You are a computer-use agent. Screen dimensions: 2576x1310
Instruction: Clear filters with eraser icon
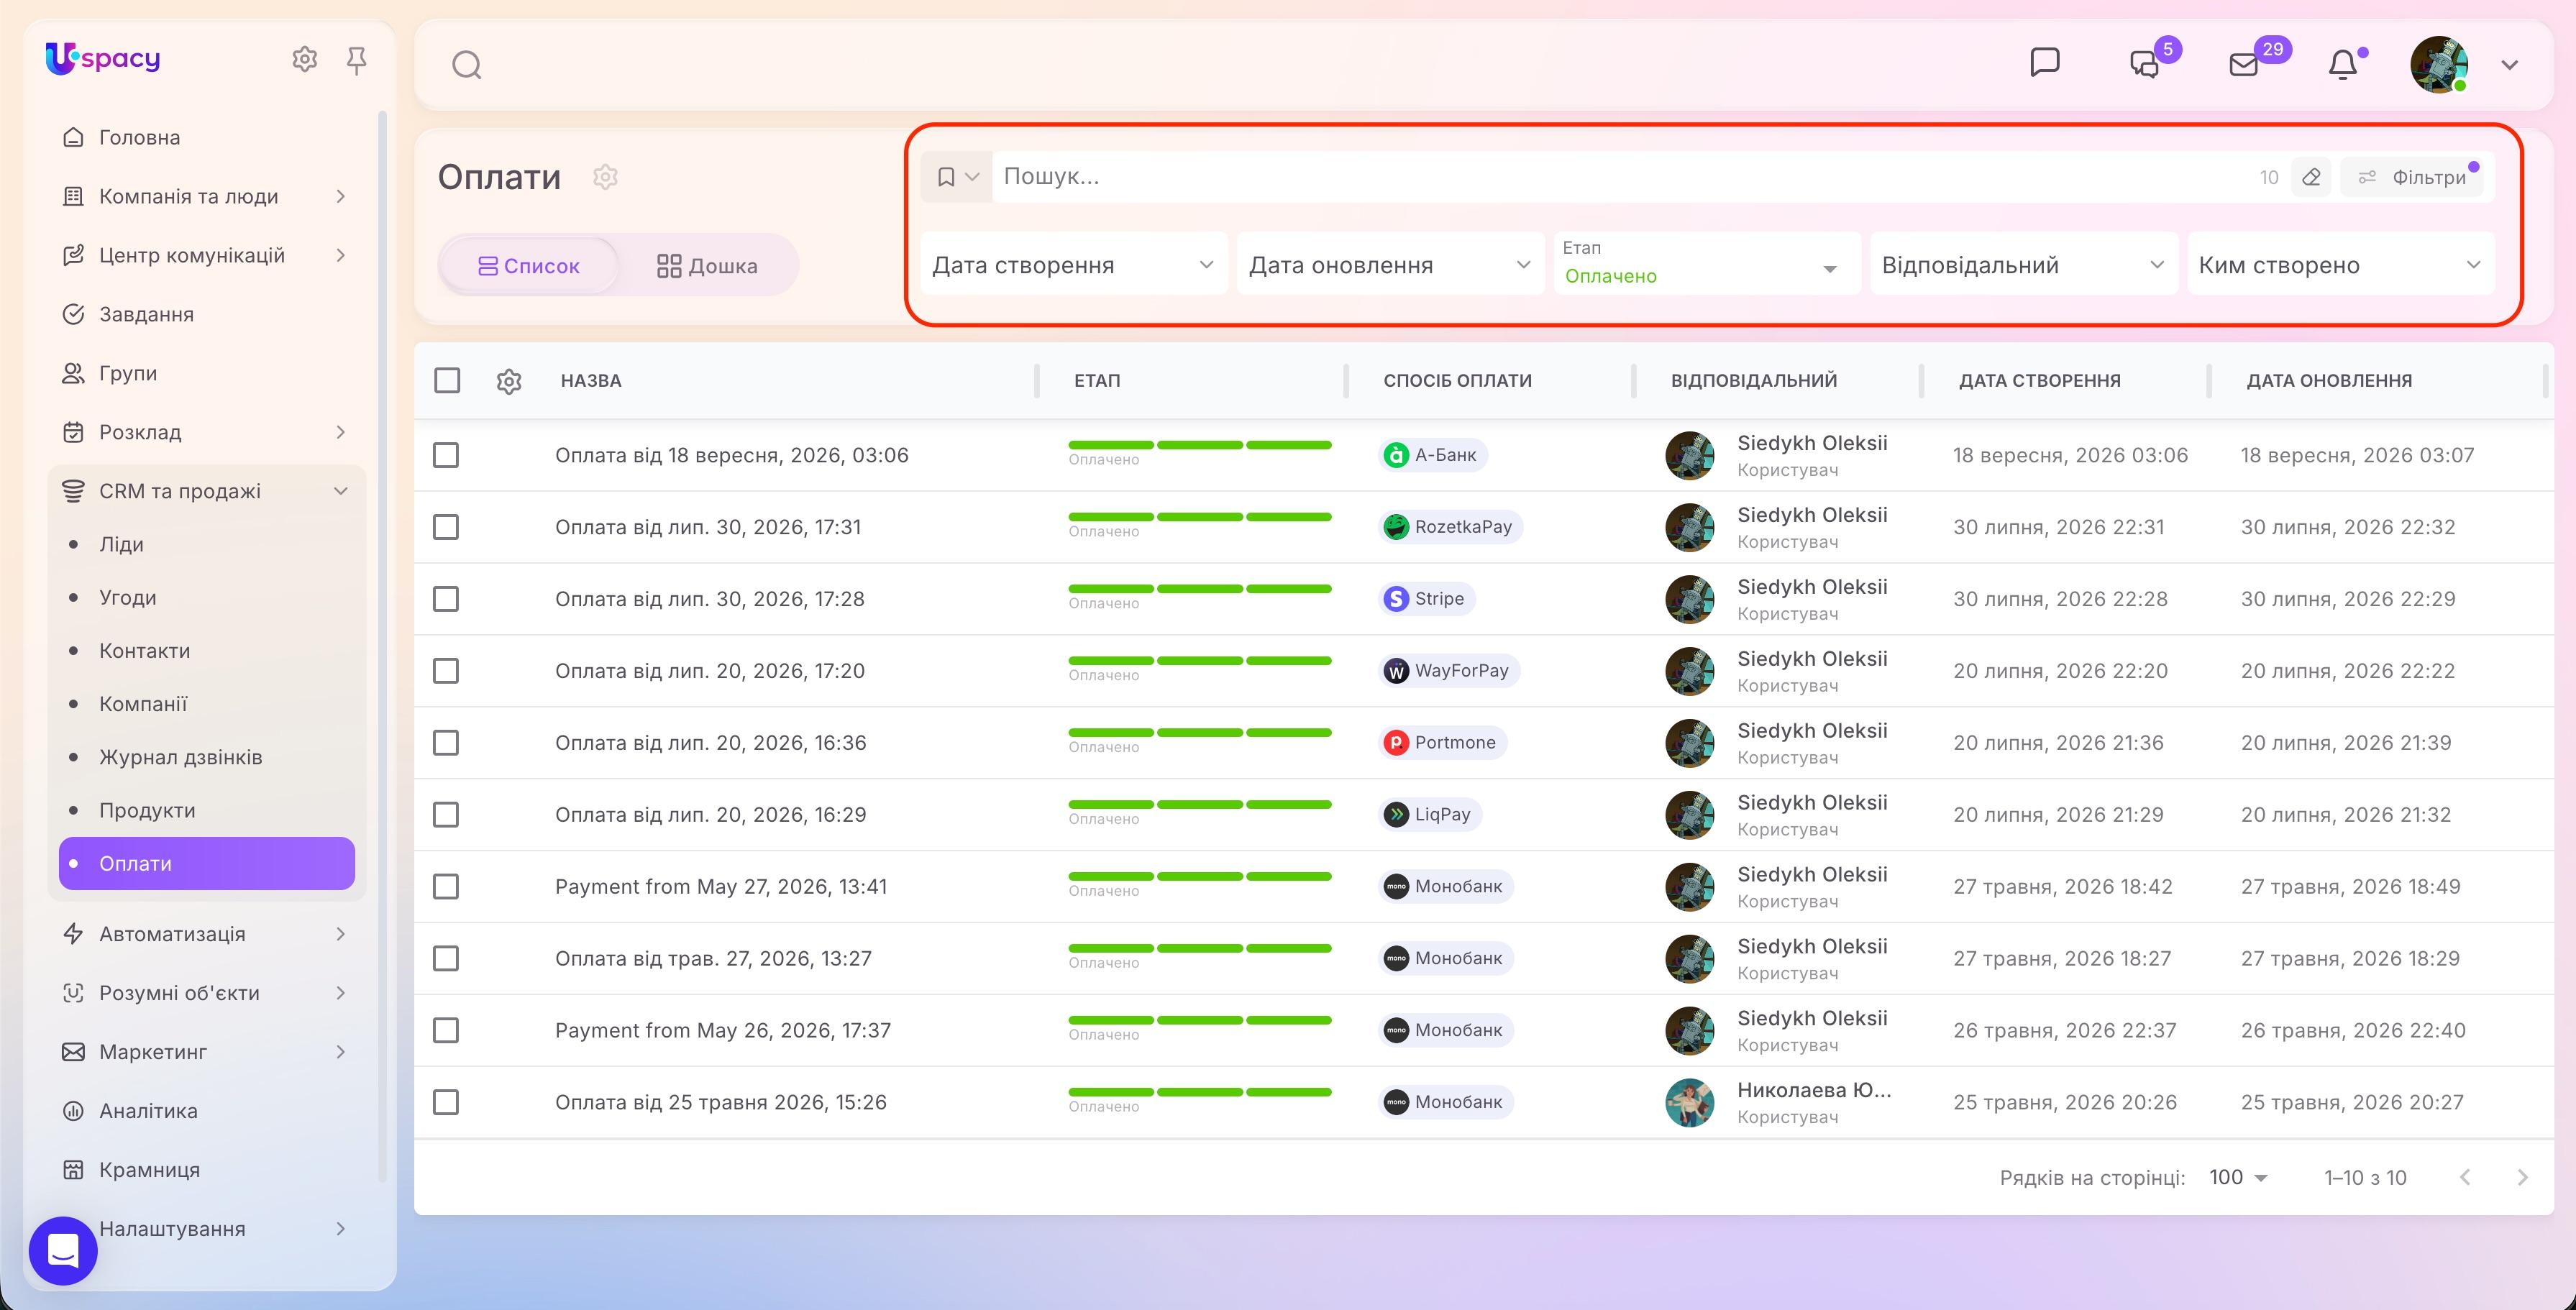[2311, 177]
